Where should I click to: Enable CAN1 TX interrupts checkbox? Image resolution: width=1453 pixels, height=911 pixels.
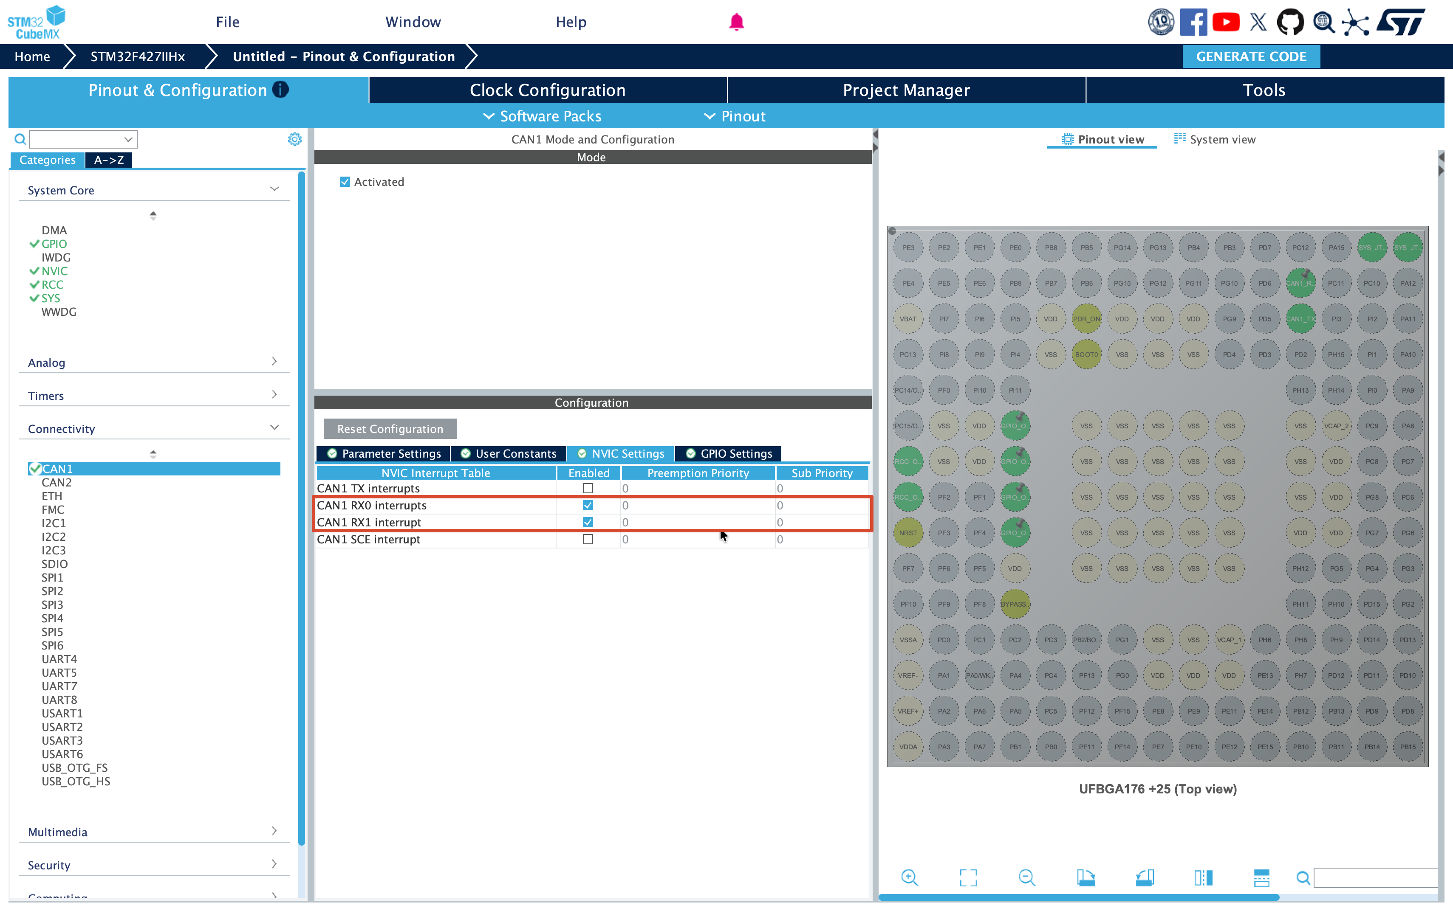click(x=588, y=488)
